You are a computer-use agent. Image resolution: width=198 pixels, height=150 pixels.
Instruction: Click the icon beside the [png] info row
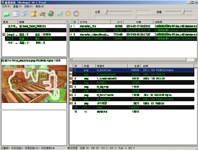[4, 34]
